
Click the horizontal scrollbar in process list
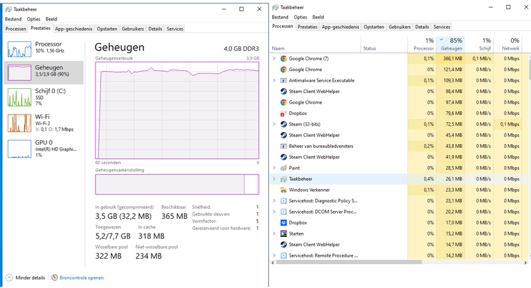pyautogui.click(x=349, y=262)
